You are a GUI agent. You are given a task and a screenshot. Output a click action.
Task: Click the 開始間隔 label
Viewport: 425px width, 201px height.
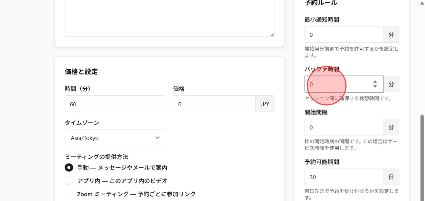316,112
